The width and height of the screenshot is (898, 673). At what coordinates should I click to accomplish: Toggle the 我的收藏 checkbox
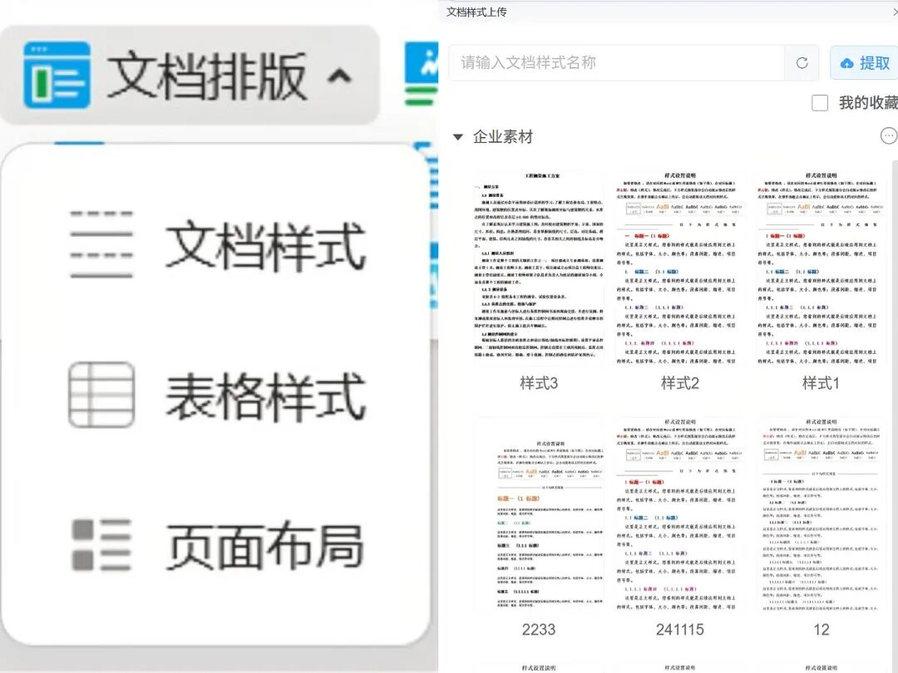click(x=820, y=103)
